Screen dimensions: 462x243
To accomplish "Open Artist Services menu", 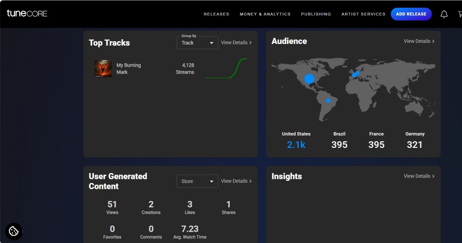I will [x=363, y=14].
